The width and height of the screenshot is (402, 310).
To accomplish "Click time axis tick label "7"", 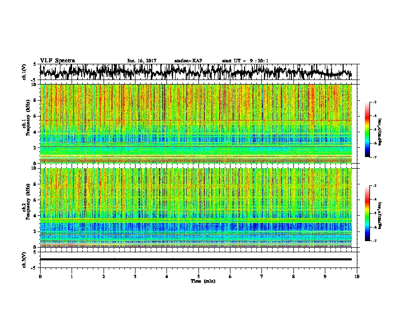I will pos(262,276).
